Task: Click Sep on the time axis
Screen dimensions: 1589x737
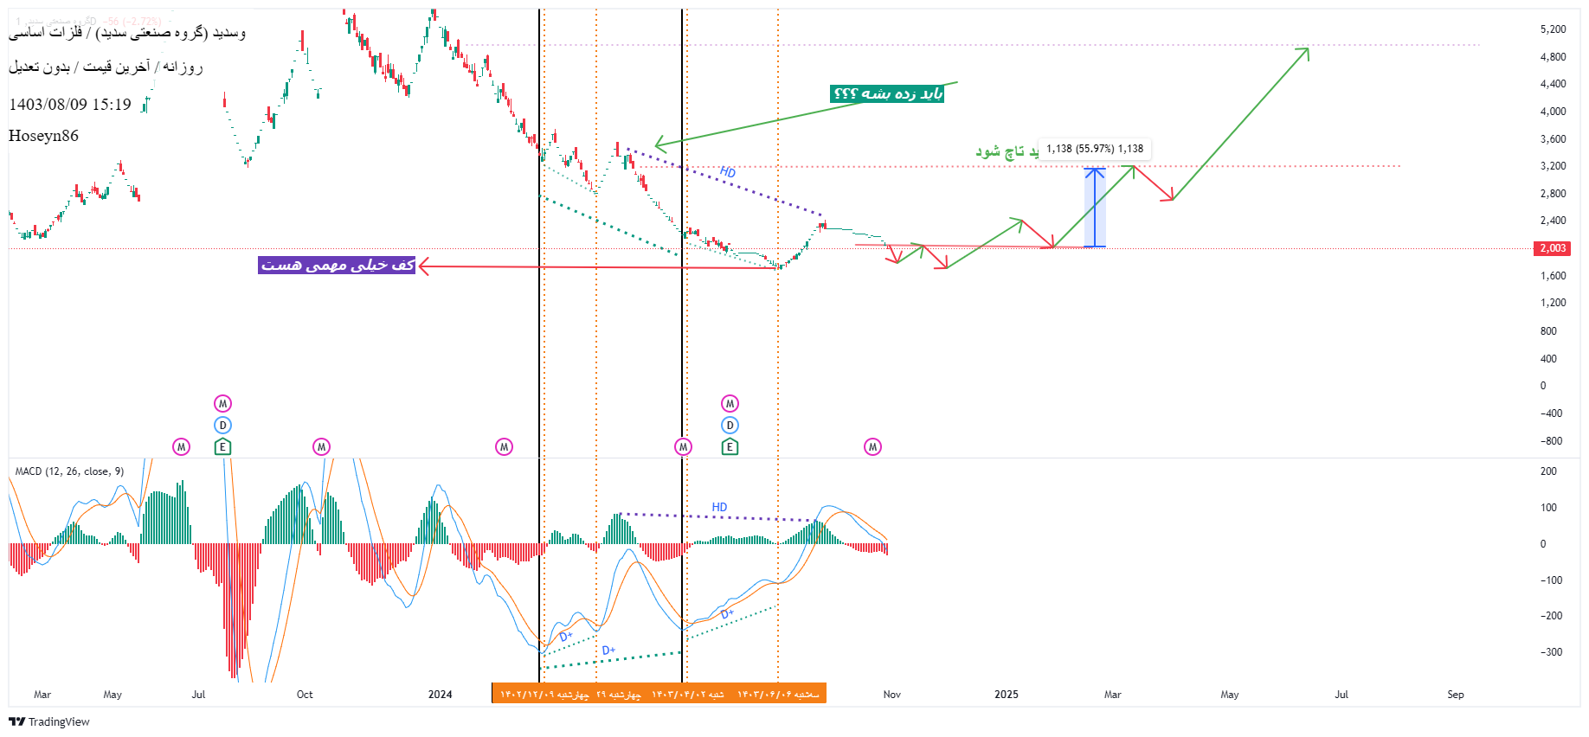Action: click(x=1456, y=695)
